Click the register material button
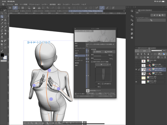This screenshot has height=125, width=167. (x=110, y=52)
